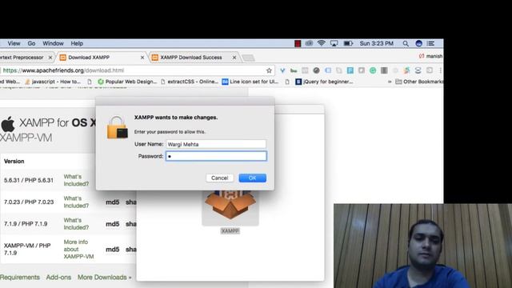The image size is (512, 288).
Task: Click the Wi-Fi status icon
Action: click(x=322, y=43)
